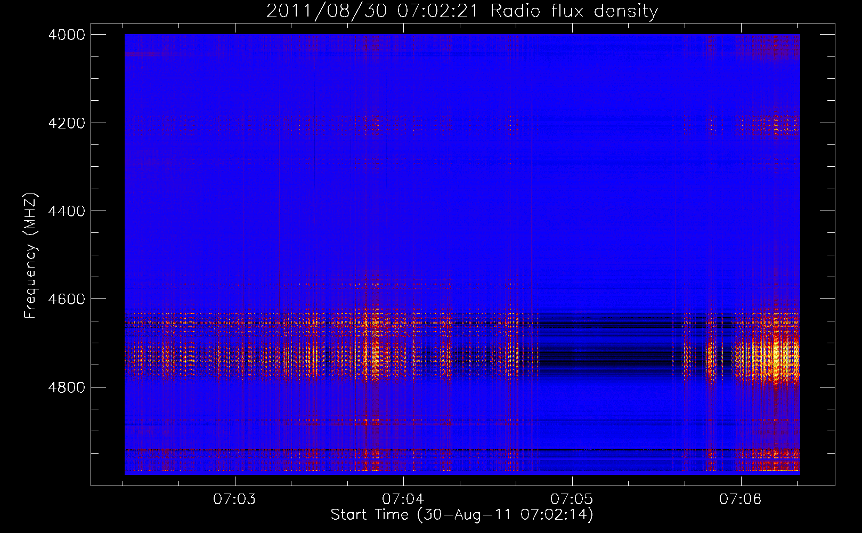Select the 07:04 time tick label

click(x=403, y=499)
